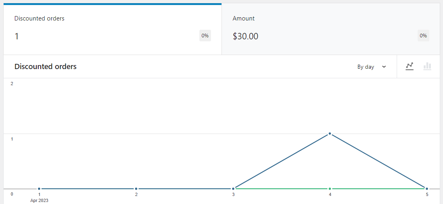The width and height of the screenshot is (443, 204).
Task: Click the y-axis label 1
Action: point(12,139)
